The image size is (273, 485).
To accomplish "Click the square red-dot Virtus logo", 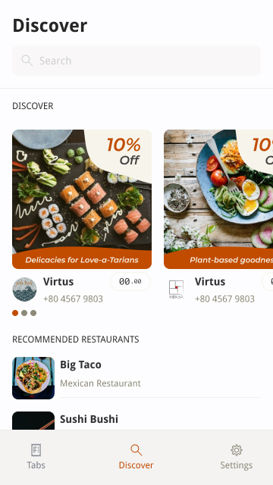I will point(176,289).
